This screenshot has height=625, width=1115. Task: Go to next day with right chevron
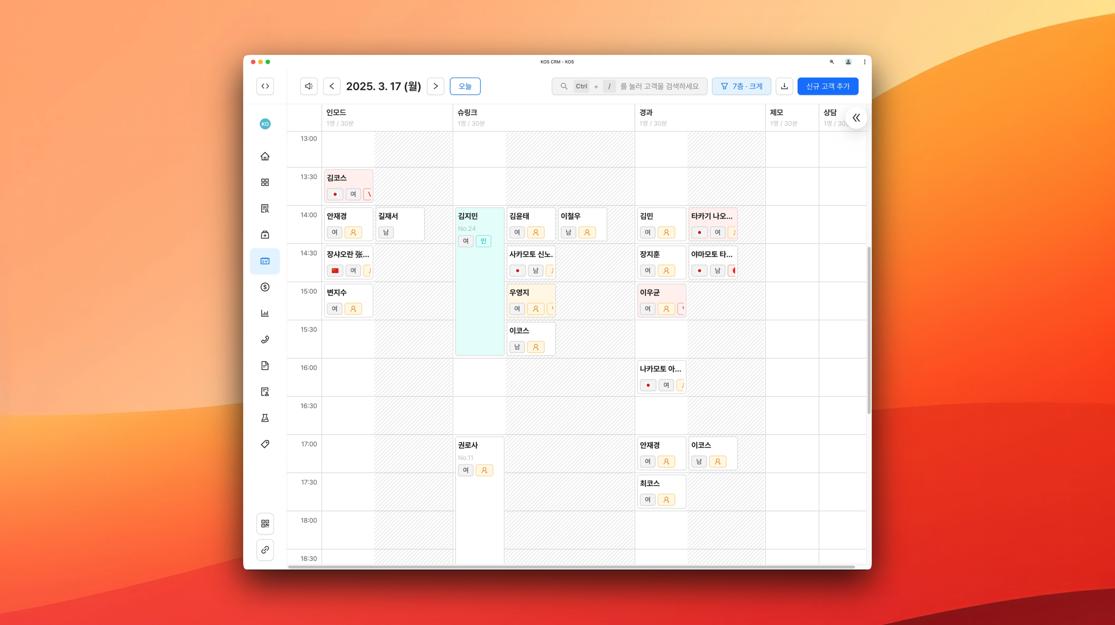[x=435, y=86]
